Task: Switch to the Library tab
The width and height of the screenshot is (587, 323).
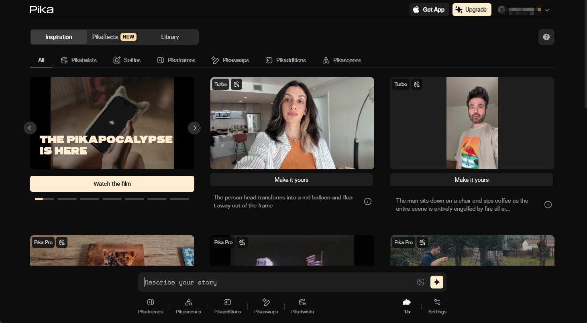Action: click(170, 37)
